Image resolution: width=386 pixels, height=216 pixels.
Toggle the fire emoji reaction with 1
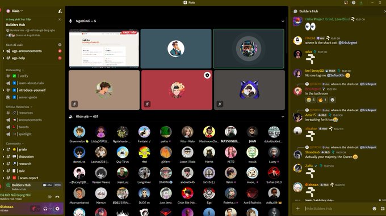(322, 100)
